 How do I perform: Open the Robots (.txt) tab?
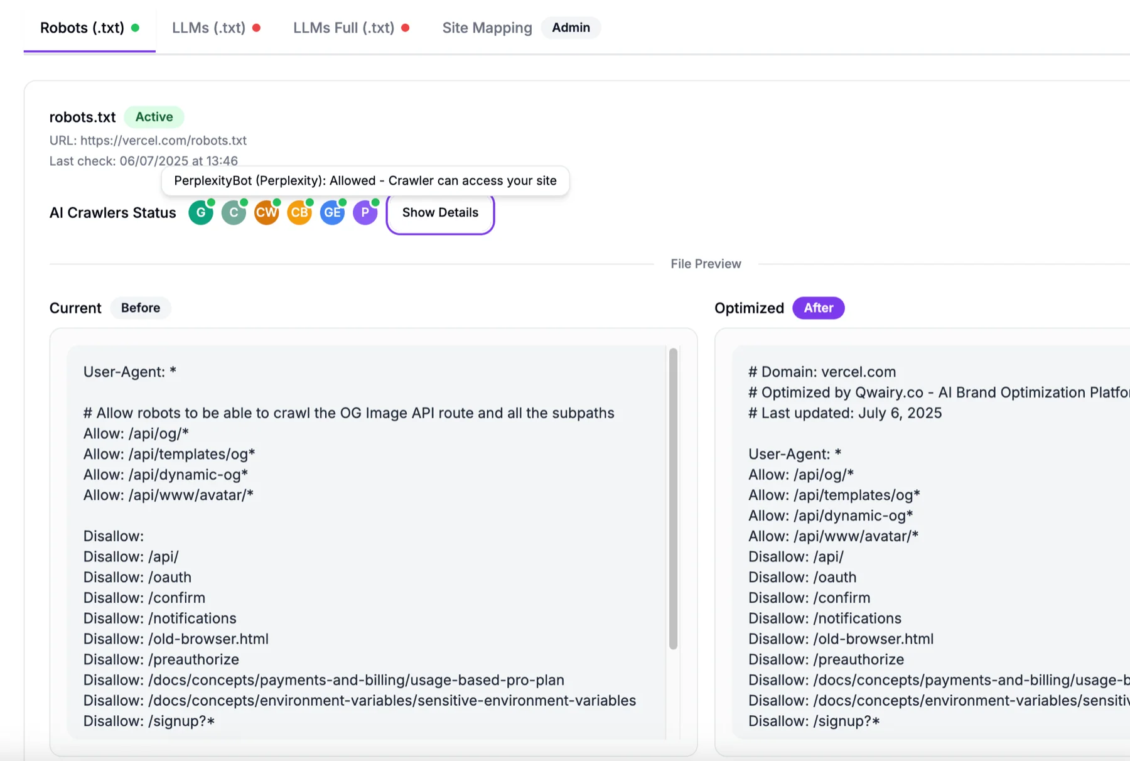[x=82, y=28]
